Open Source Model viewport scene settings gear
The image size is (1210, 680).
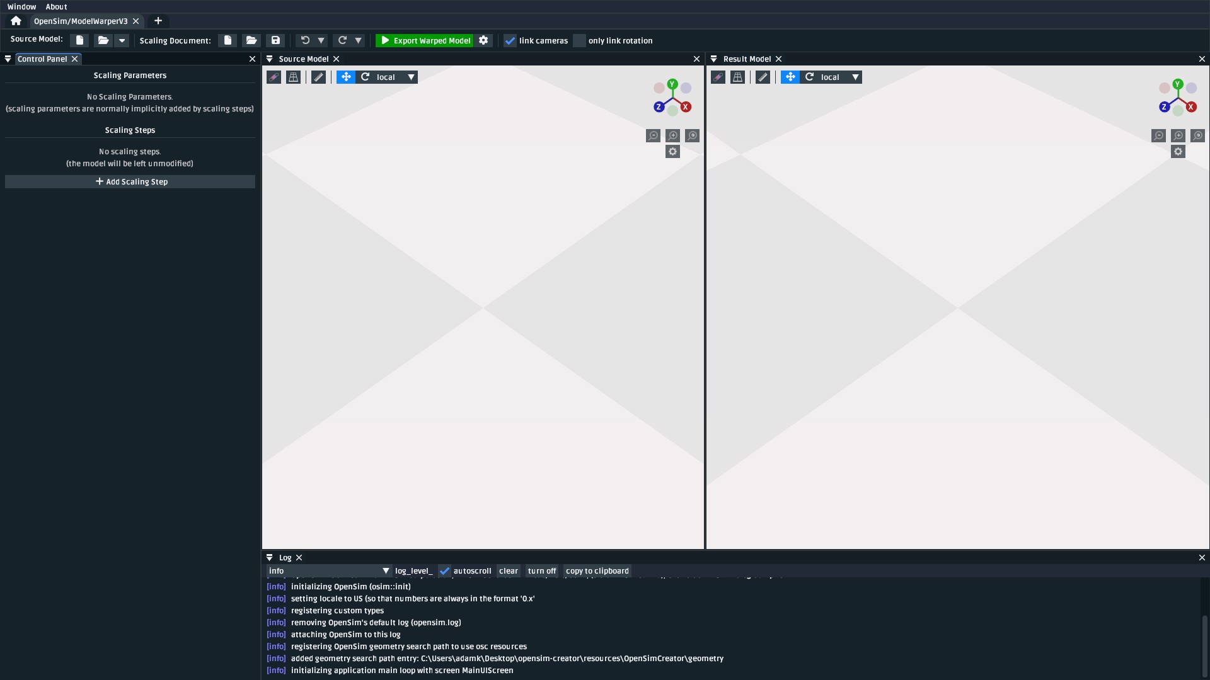[673, 152]
